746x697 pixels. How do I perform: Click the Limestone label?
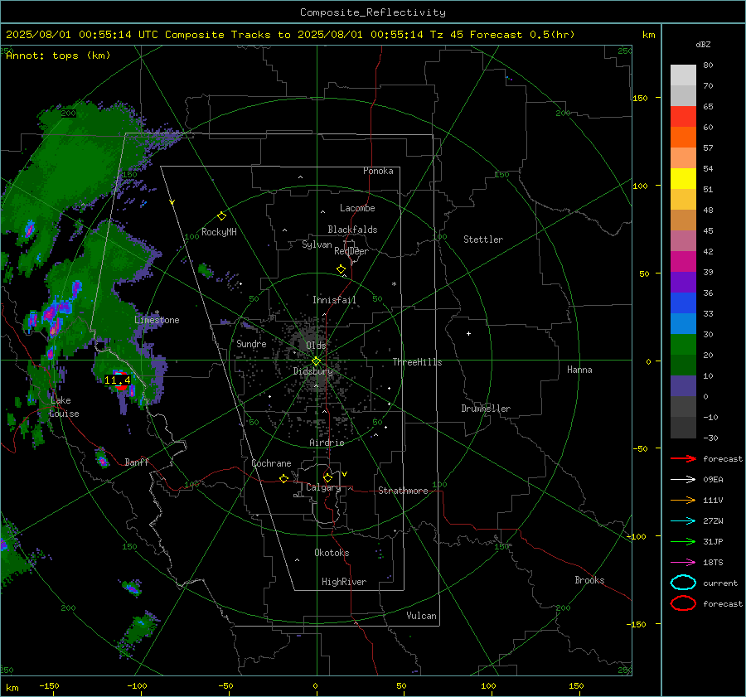pyautogui.click(x=157, y=320)
